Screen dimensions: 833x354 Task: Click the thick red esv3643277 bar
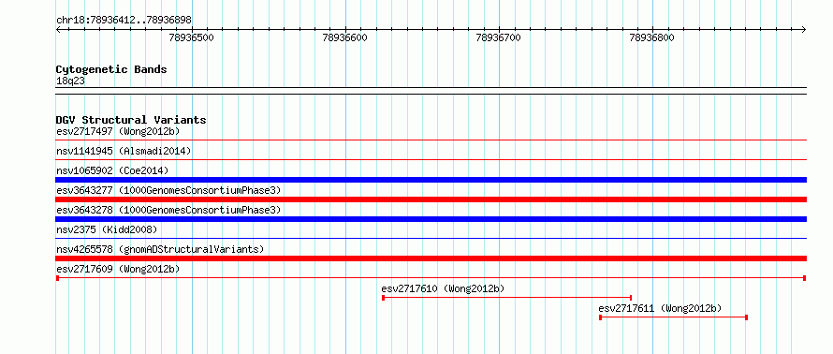point(431,199)
